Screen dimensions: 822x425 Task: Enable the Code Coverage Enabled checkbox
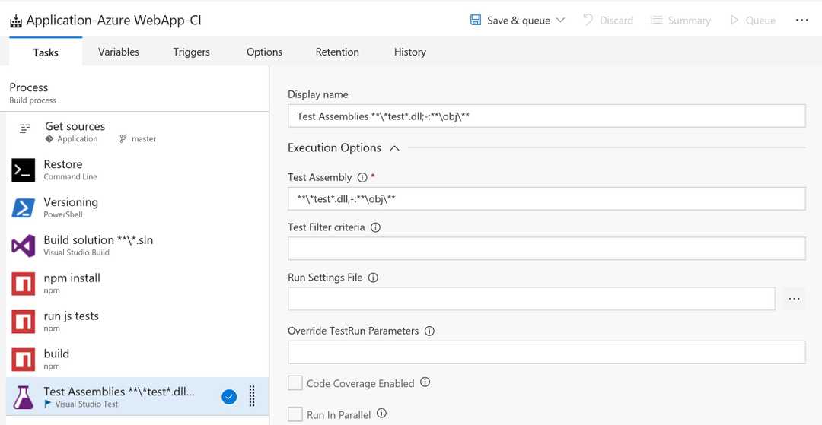tap(295, 383)
